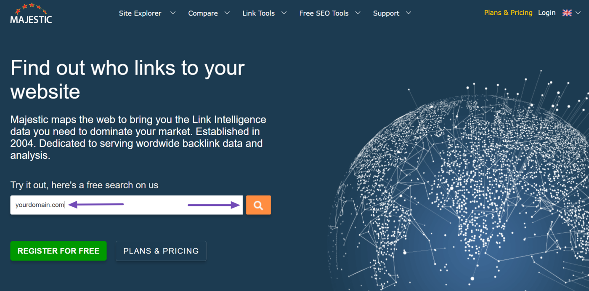Open the Link Tools menu
Viewport: 589px width, 291px height.
pyautogui.click(x=258, y=13)
